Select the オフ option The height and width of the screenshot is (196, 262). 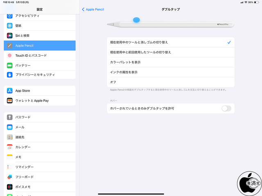(x=171, y=82)
